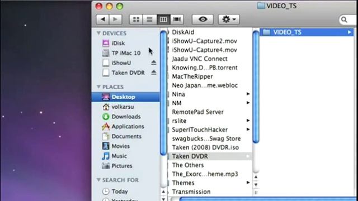Switch to icon view

pos(136,20)
